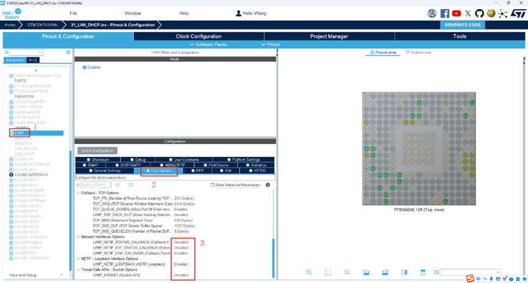Viewport: 528px width, 283px height.
Task: Switch to the System view
Action: click(x=418, y=52)
